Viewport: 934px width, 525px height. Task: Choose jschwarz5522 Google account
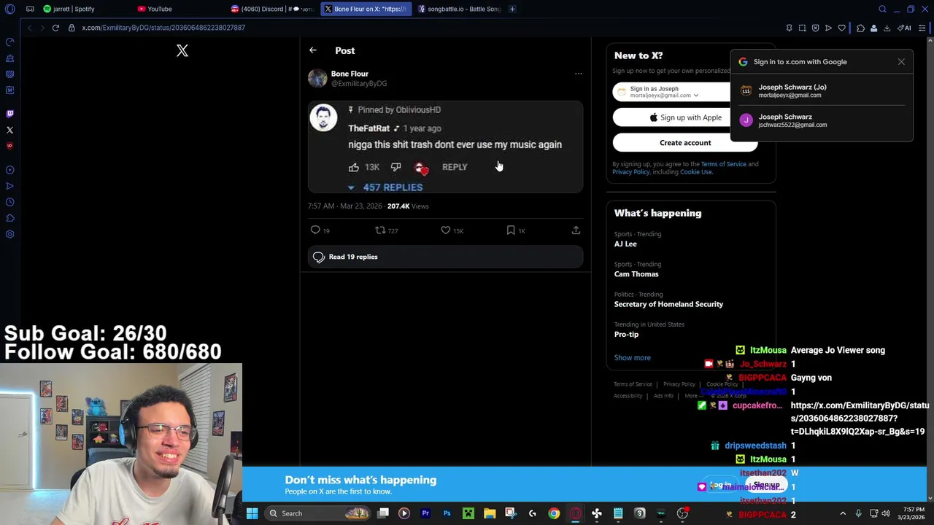(822, 120)
